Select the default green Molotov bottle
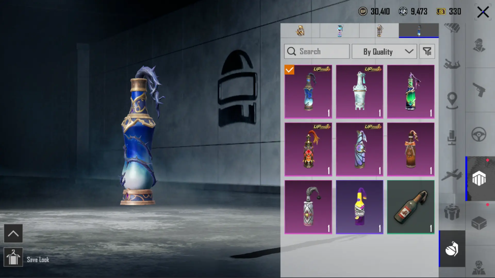Screen dimensions: 495x278 coord(411,207)
